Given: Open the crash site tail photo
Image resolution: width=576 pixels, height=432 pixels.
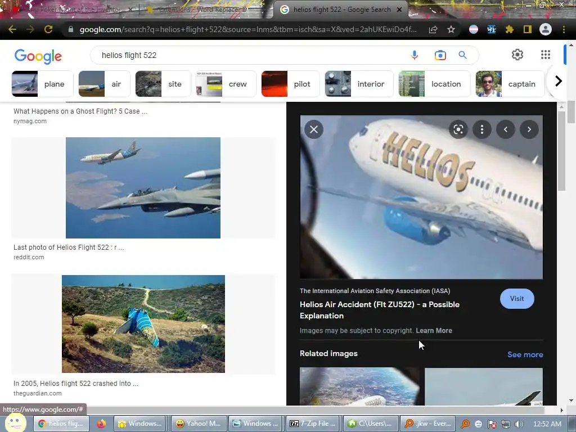Looking at the screenshot, I should (x=143, y=324).
